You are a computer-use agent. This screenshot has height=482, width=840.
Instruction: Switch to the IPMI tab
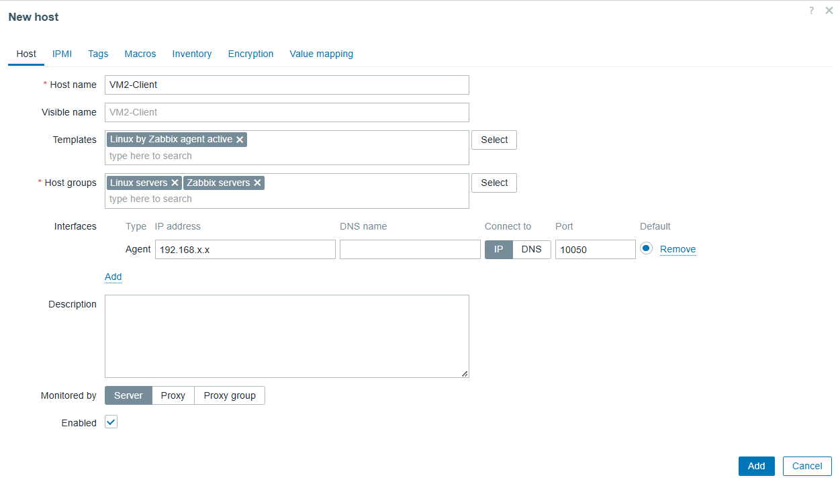(x=62, y=54)
